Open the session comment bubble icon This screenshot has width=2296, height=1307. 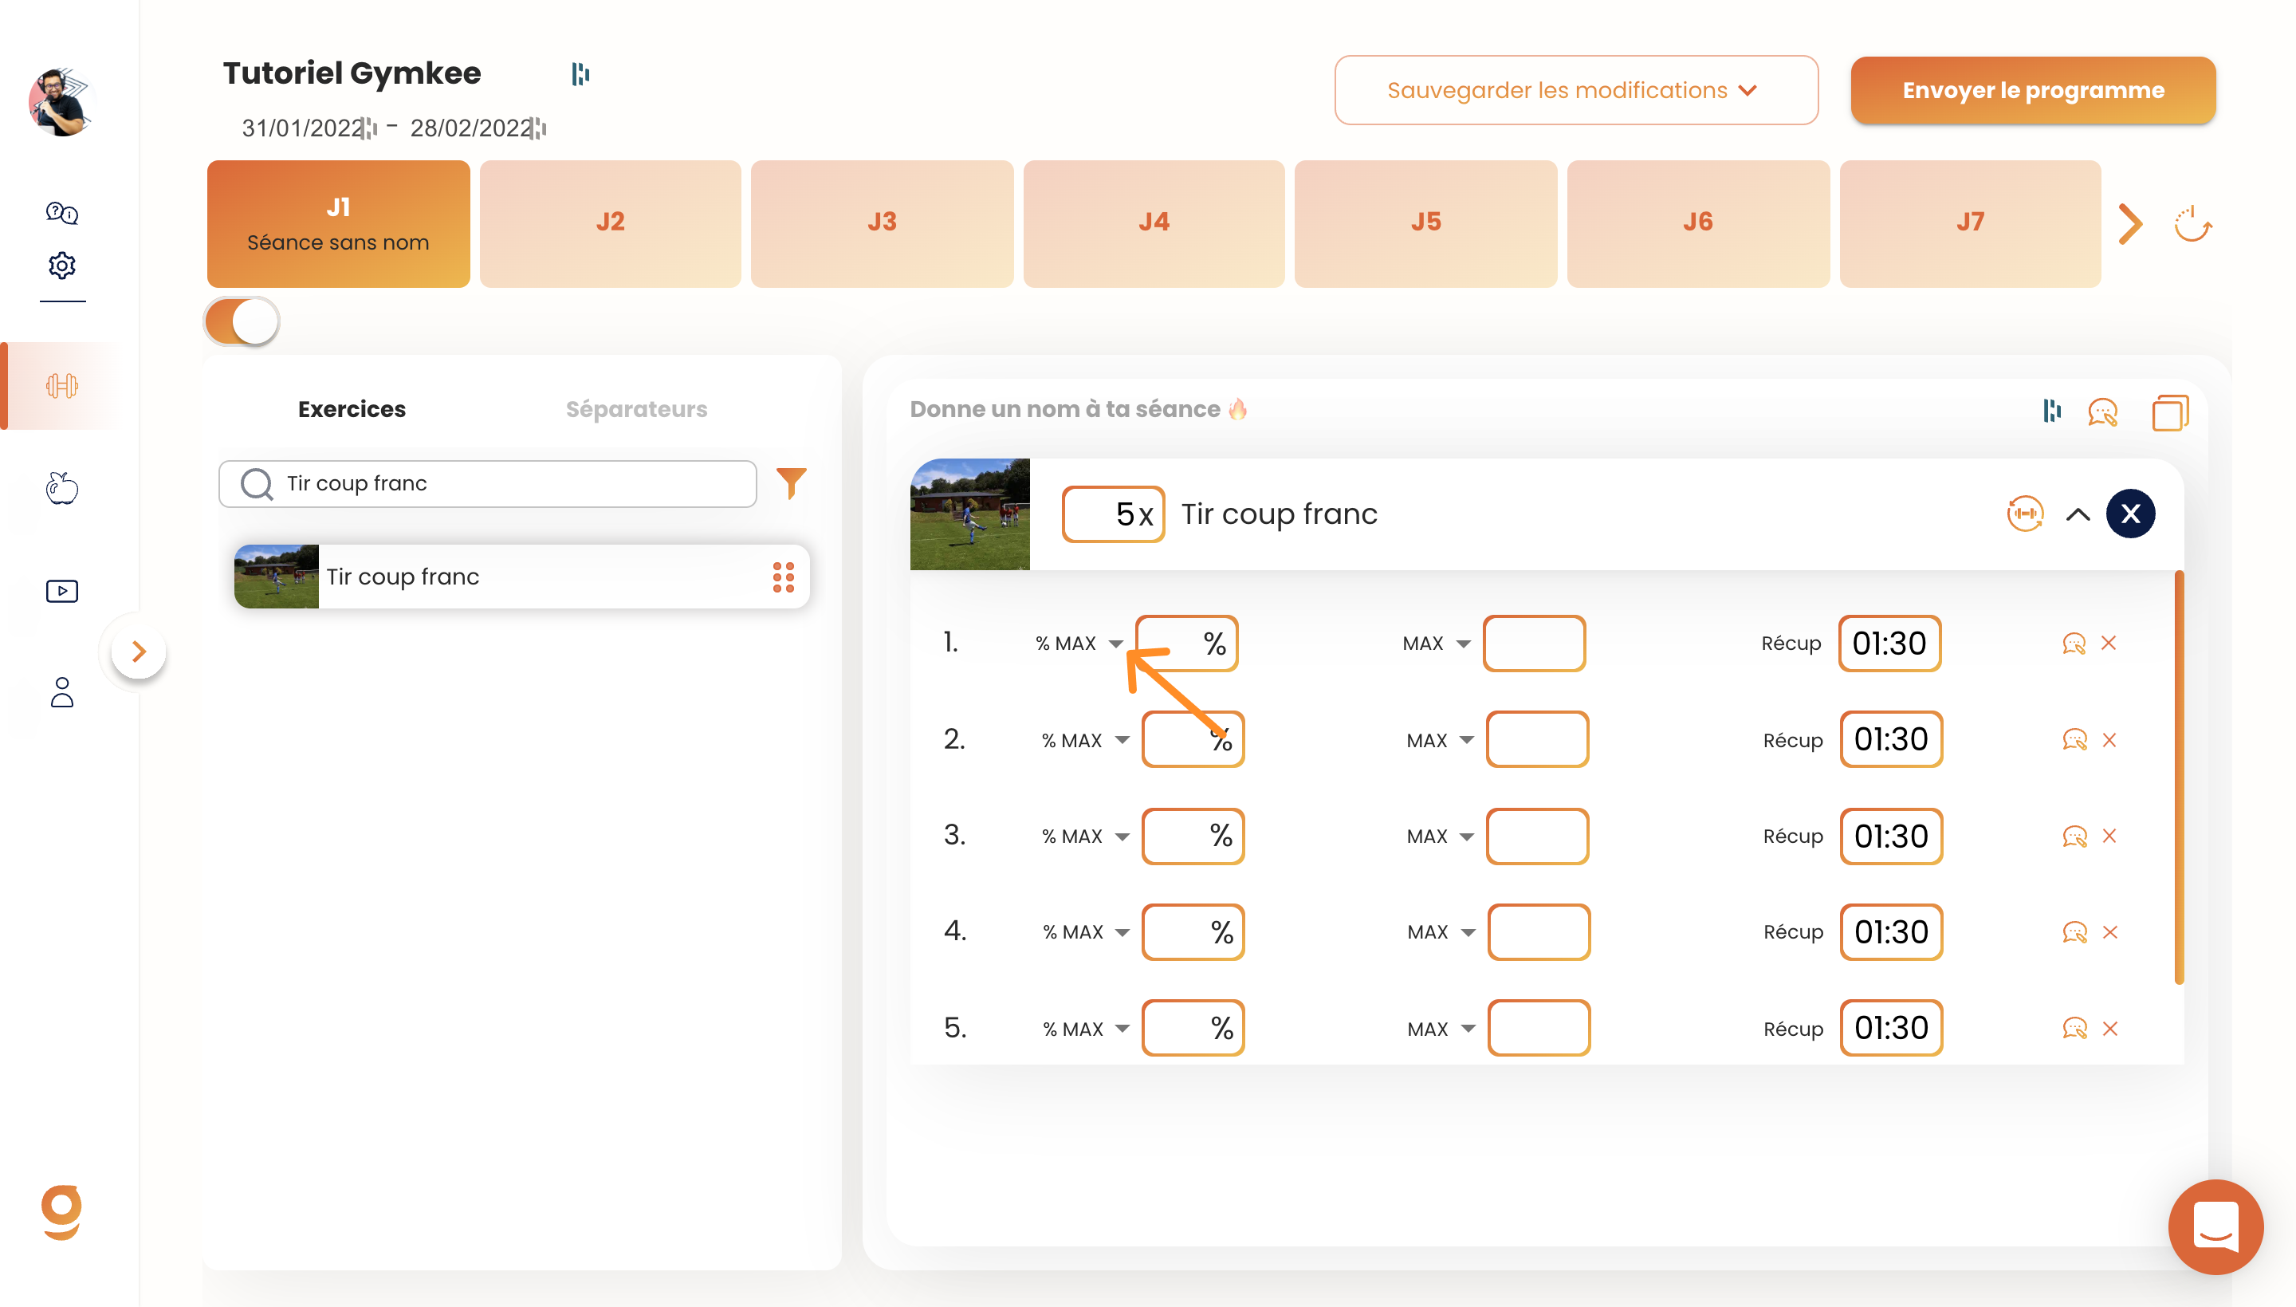(2102, 412)
